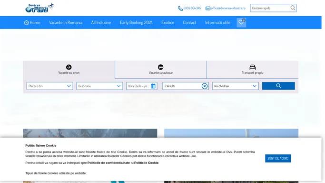Open the favorites heart icon in navbar

pyautogui.click(x=241, y=22)
